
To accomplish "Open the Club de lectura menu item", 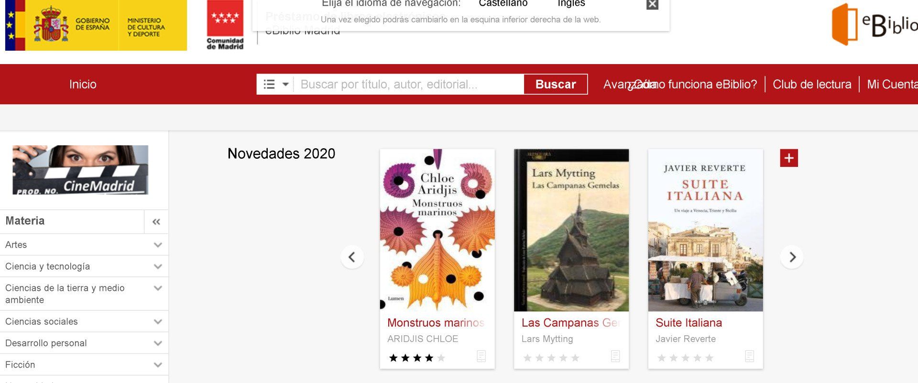I will (812, 85).
